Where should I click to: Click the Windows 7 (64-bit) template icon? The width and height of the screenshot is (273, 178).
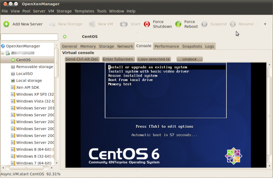(13, 163)
